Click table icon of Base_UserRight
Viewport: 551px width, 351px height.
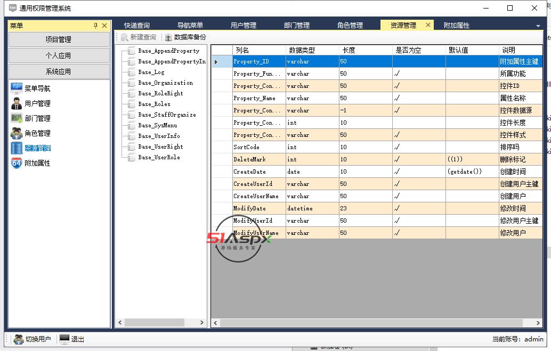click(132, 147)
